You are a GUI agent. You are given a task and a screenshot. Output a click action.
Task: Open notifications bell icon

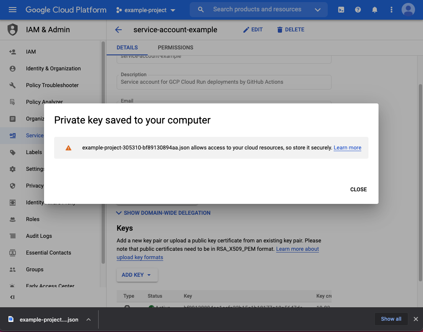(374, 10)
